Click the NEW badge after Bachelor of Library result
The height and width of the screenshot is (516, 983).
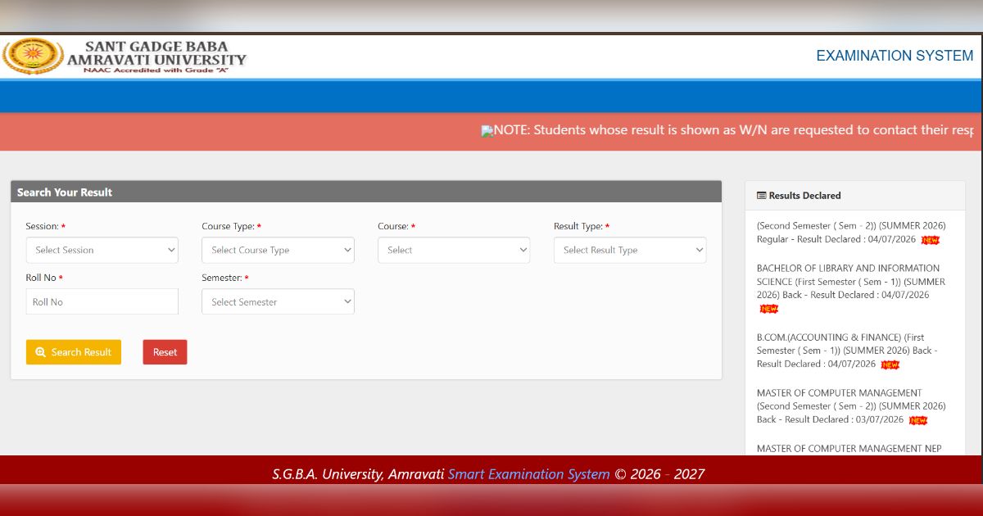pyautogui.click(x=768, y=309)
